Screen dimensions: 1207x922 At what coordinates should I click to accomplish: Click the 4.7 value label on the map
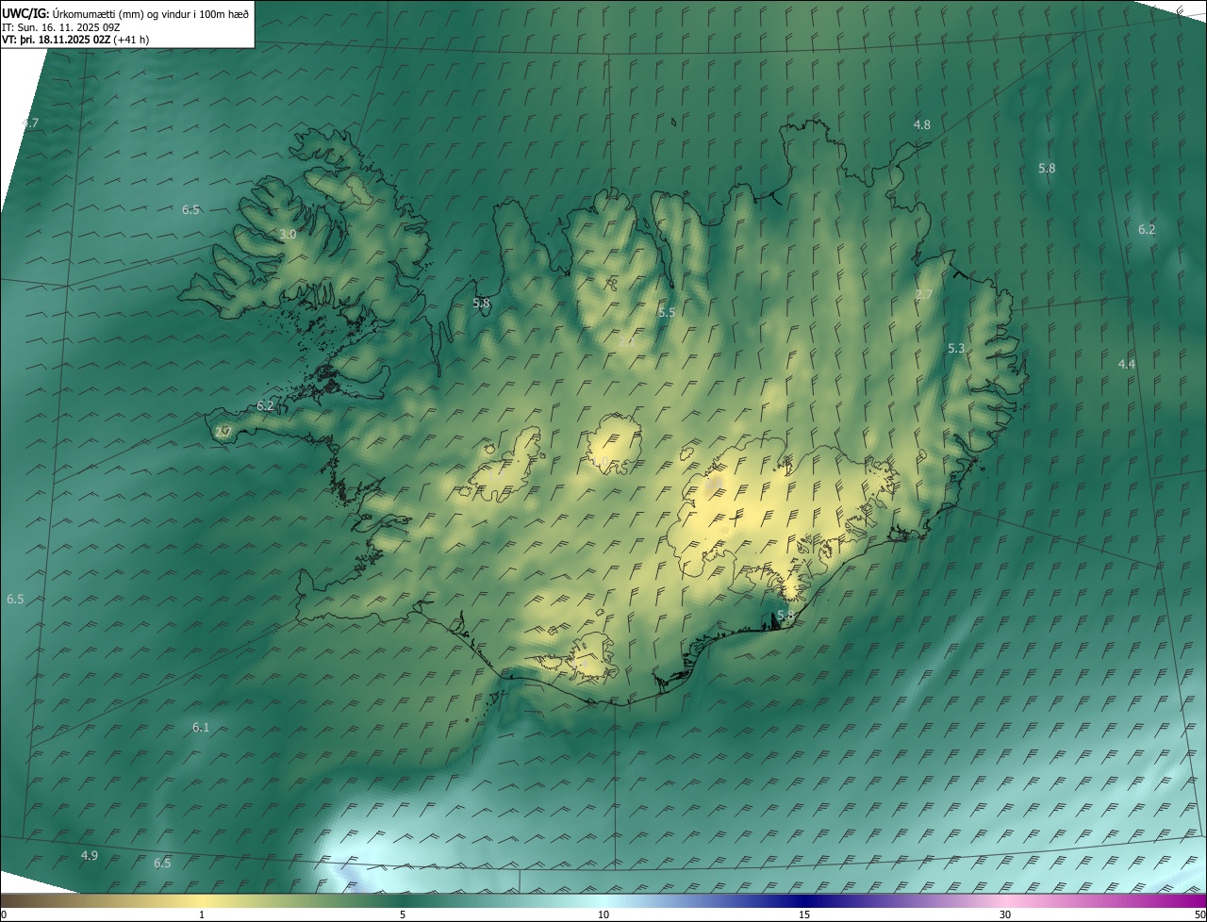pyautogui.click(x=31, y=123)
